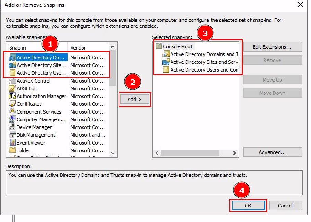
Task: Click the Authorization Manager icon
Action: (12, 96)
